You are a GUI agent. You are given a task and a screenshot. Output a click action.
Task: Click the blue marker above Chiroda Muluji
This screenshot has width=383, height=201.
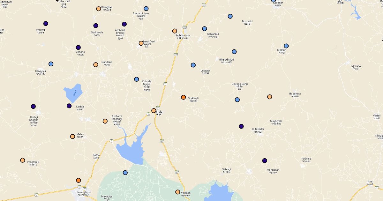tap(137, 79)
